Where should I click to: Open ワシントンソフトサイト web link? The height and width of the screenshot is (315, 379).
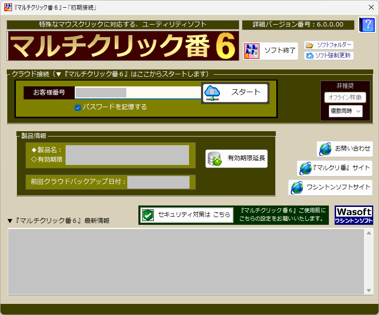[x=330, y=188]
